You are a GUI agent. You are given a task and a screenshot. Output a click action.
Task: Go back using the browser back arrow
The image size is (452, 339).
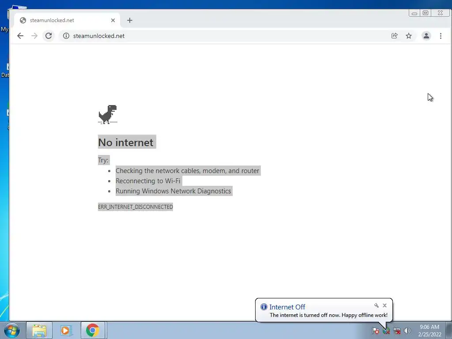tap(20, 36)
